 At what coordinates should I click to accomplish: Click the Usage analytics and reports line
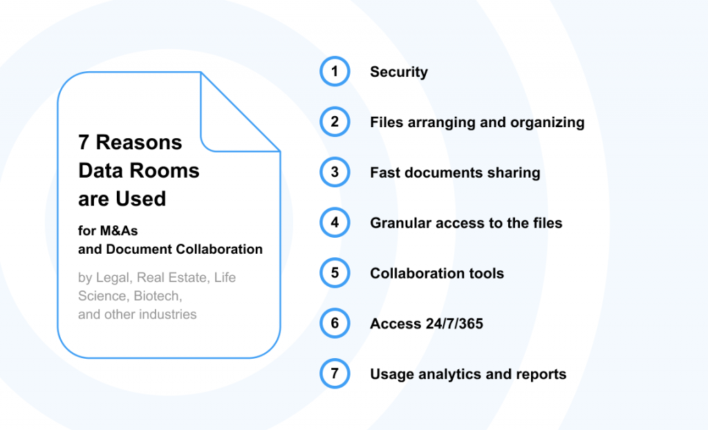pos(468,373)
